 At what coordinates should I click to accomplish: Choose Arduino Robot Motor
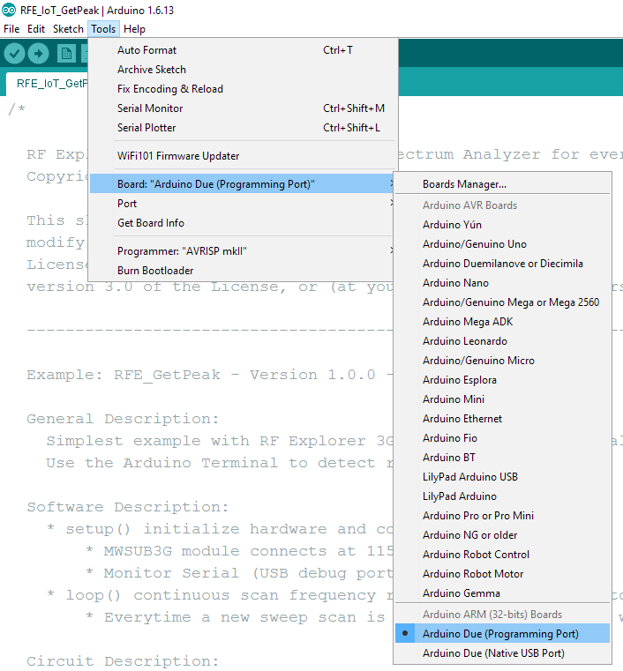point(503,574)
